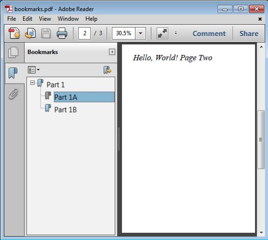
Task: Open the Share pane
Action: point(249,33)
